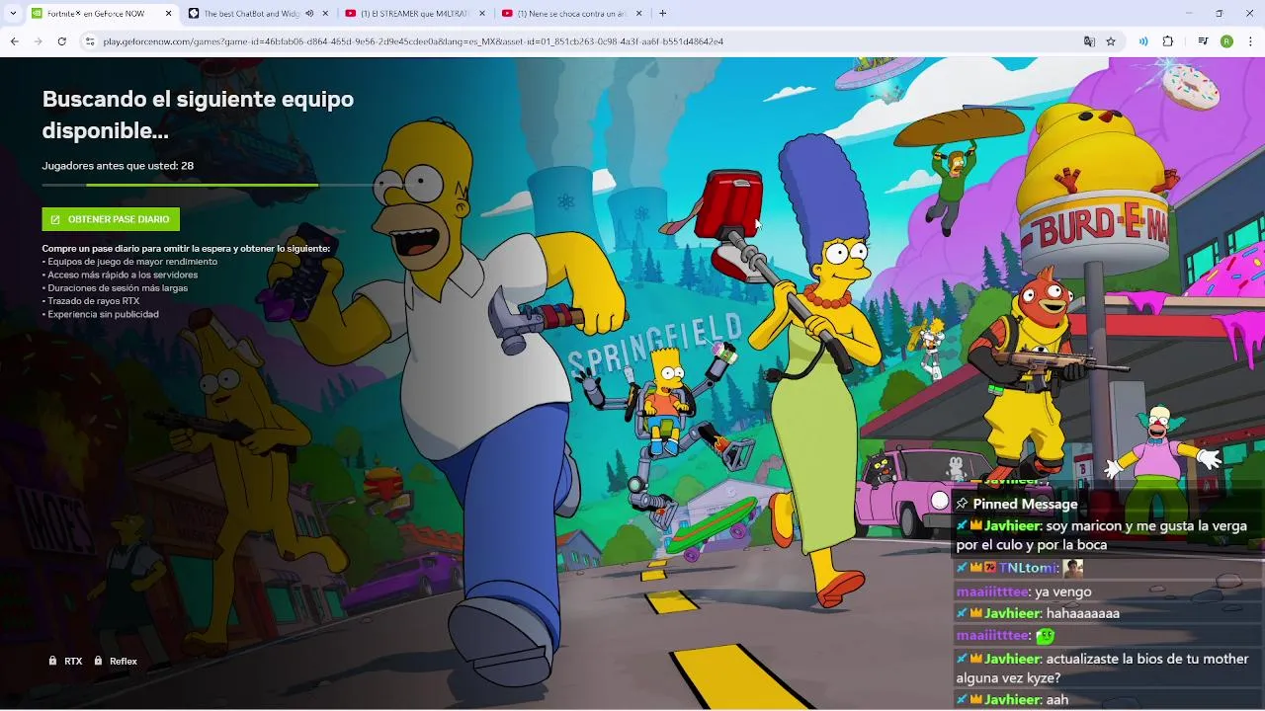Open the Nene se choca contra tab

tap(570, 14)
